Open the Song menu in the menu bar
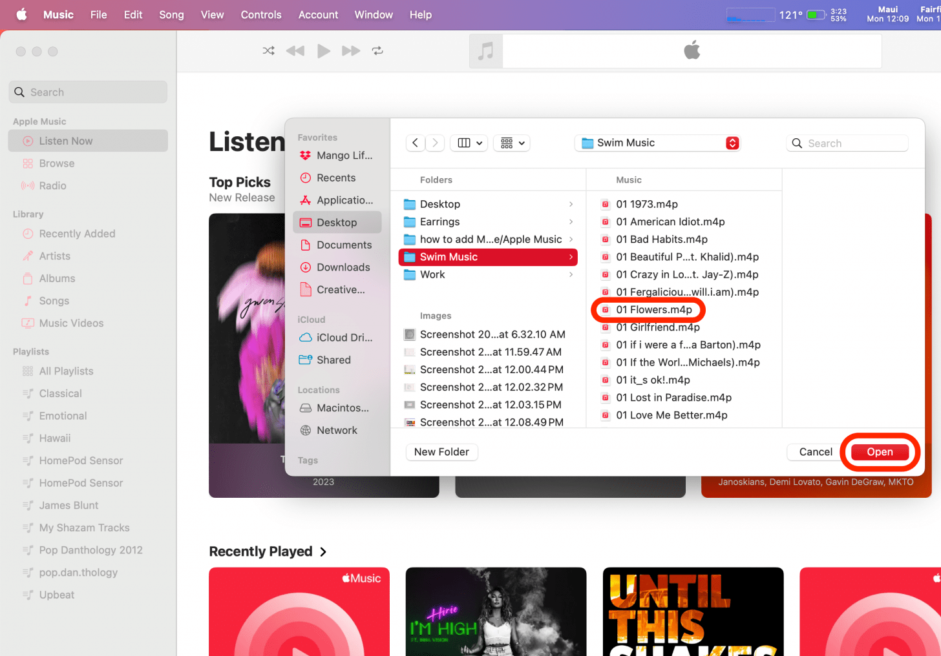 click(x=171, y=15)
